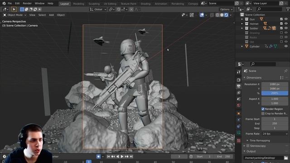
Task: Expand the Soldier collection tree arrow
Action: [x=242, y=28]
